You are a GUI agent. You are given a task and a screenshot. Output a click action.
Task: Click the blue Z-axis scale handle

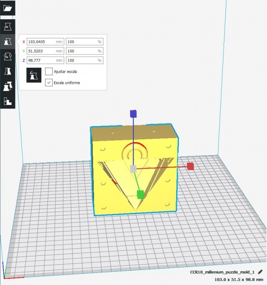coord(133,114)
